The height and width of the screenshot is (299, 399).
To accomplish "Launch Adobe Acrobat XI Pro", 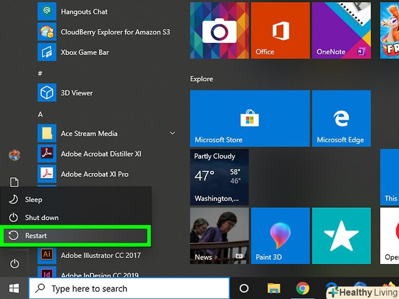I will (94, 174).
